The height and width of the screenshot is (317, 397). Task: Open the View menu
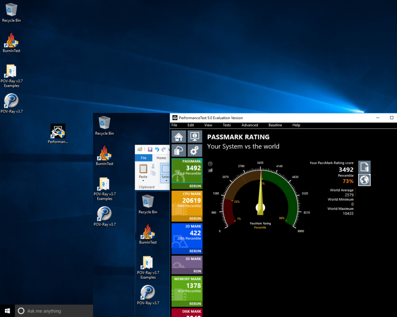pos(208,125)
